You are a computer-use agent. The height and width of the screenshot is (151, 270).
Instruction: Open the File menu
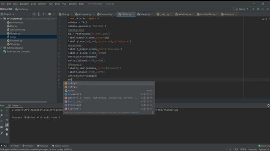click(x=3, y=4)
